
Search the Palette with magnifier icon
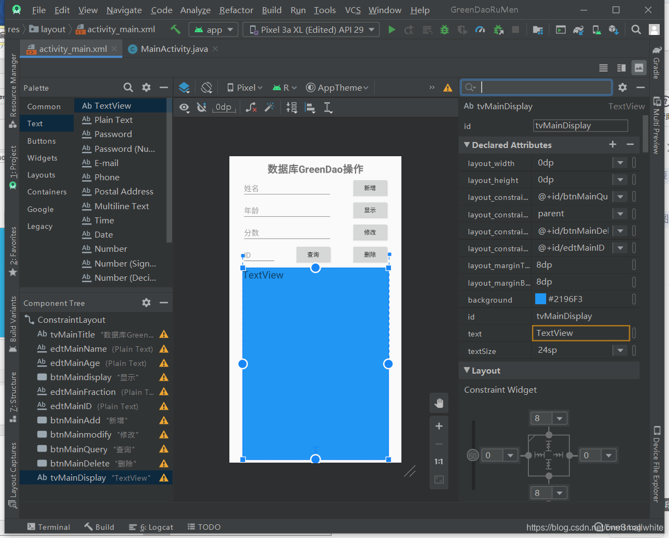128,87
